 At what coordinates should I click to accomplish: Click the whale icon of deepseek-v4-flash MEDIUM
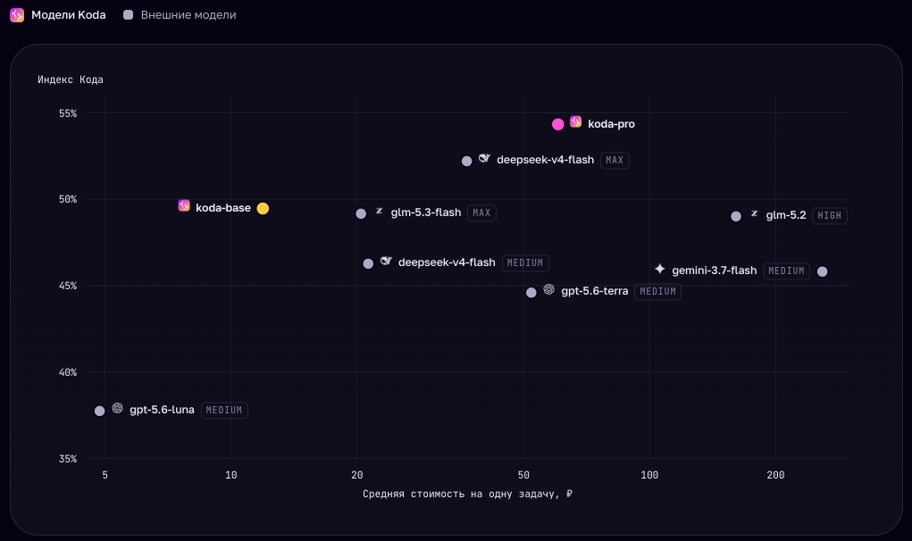386,261
